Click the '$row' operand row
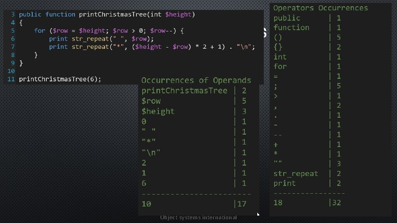The width and height of the screenshot is (397, 223). tap(194, 101)
